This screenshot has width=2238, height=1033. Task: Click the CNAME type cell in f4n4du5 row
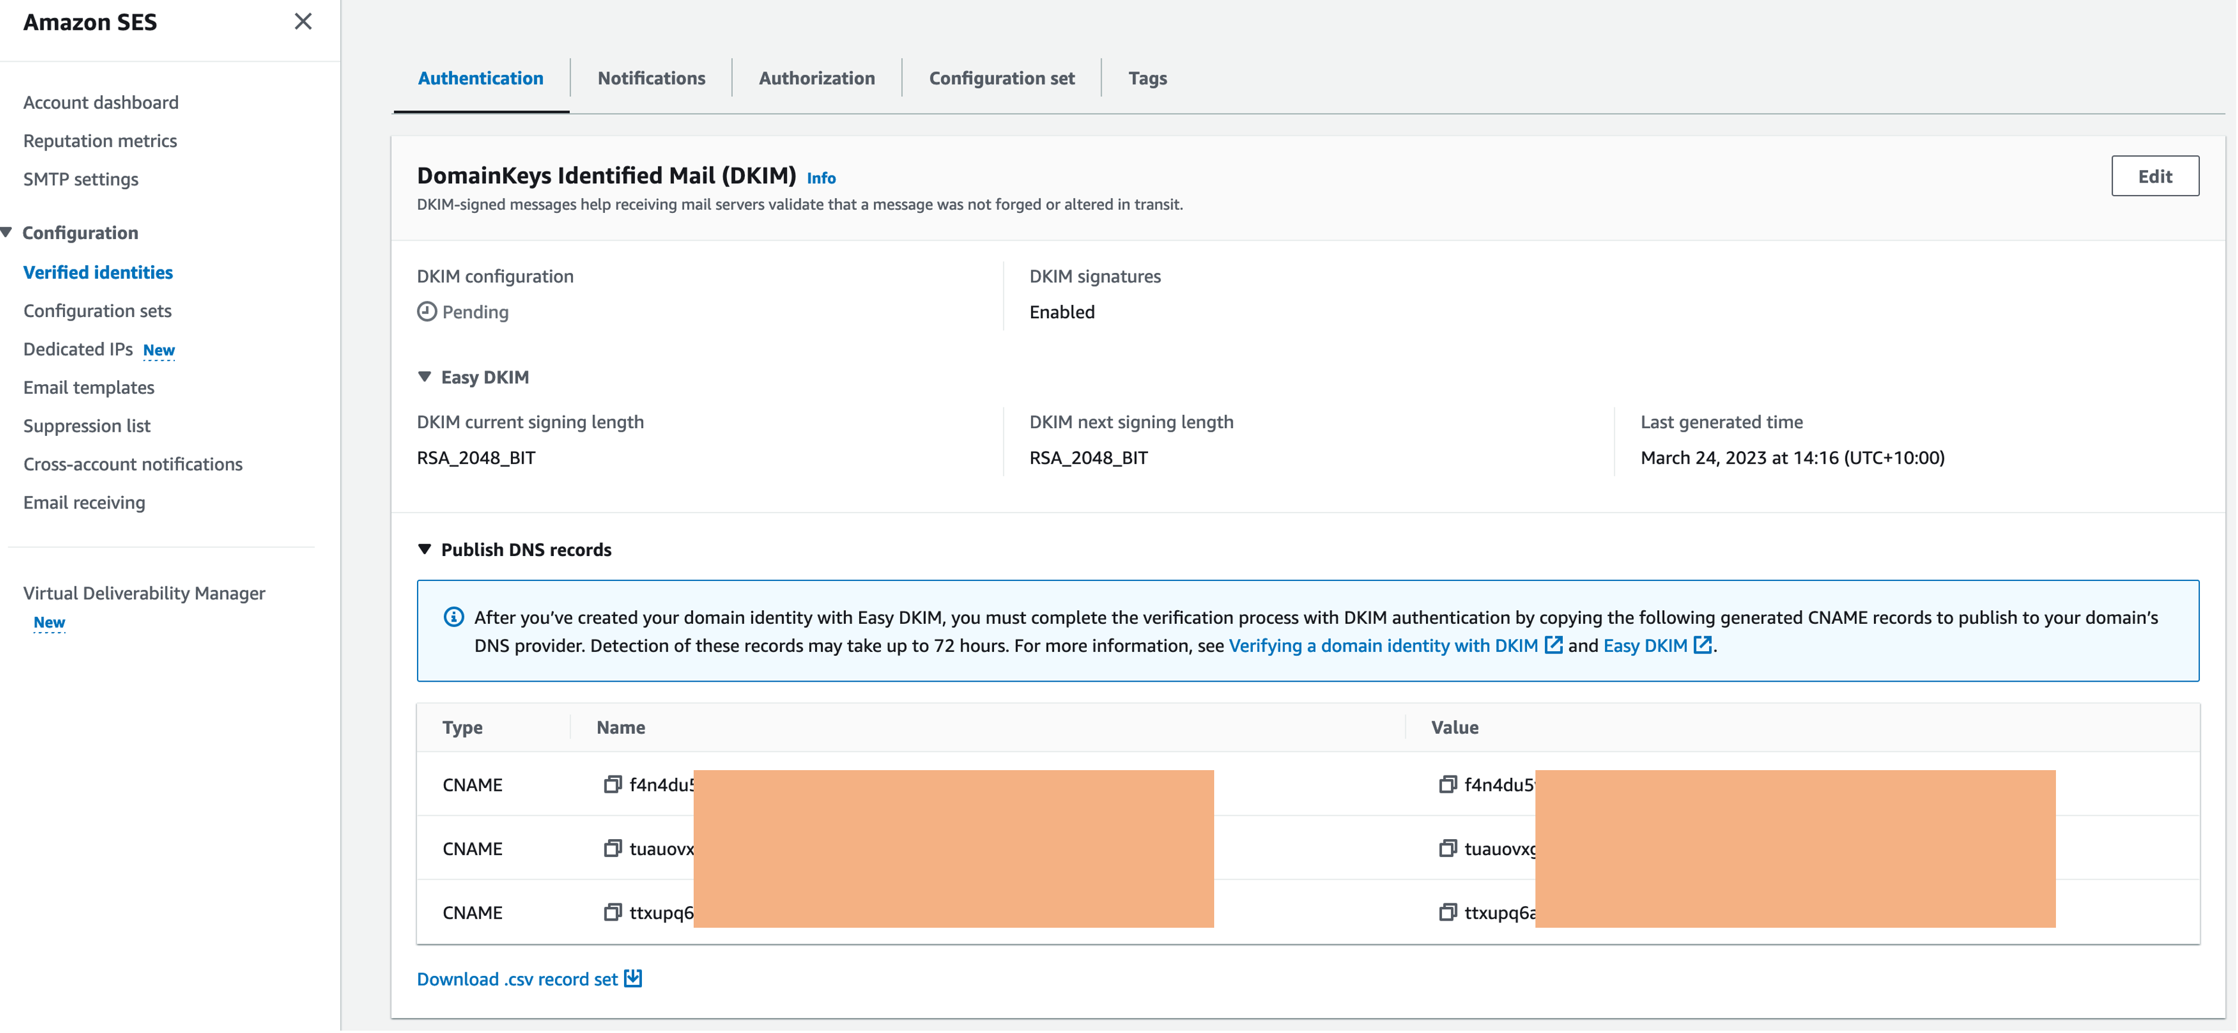point(472,786)
